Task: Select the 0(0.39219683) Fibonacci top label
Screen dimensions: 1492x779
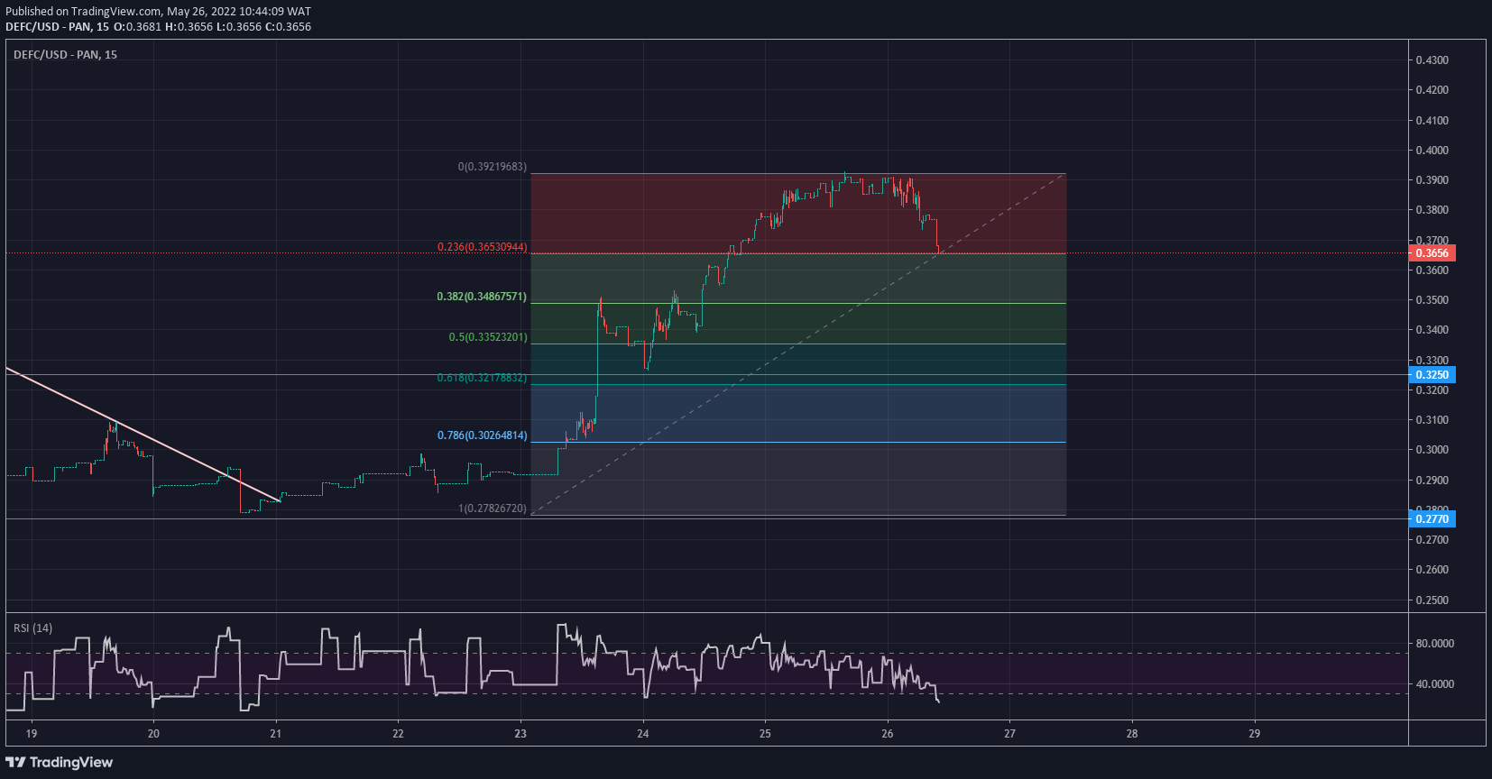Action: [492, 167]
